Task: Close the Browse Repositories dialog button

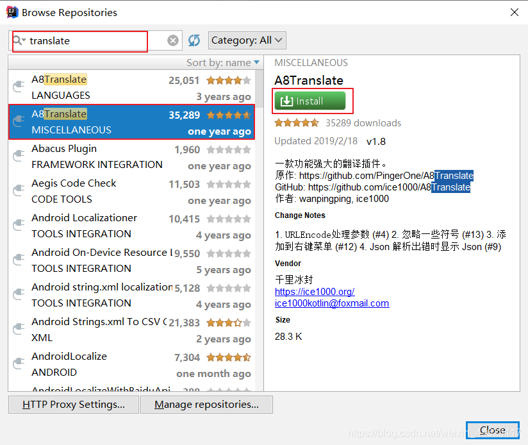Action: coord(493,430)
